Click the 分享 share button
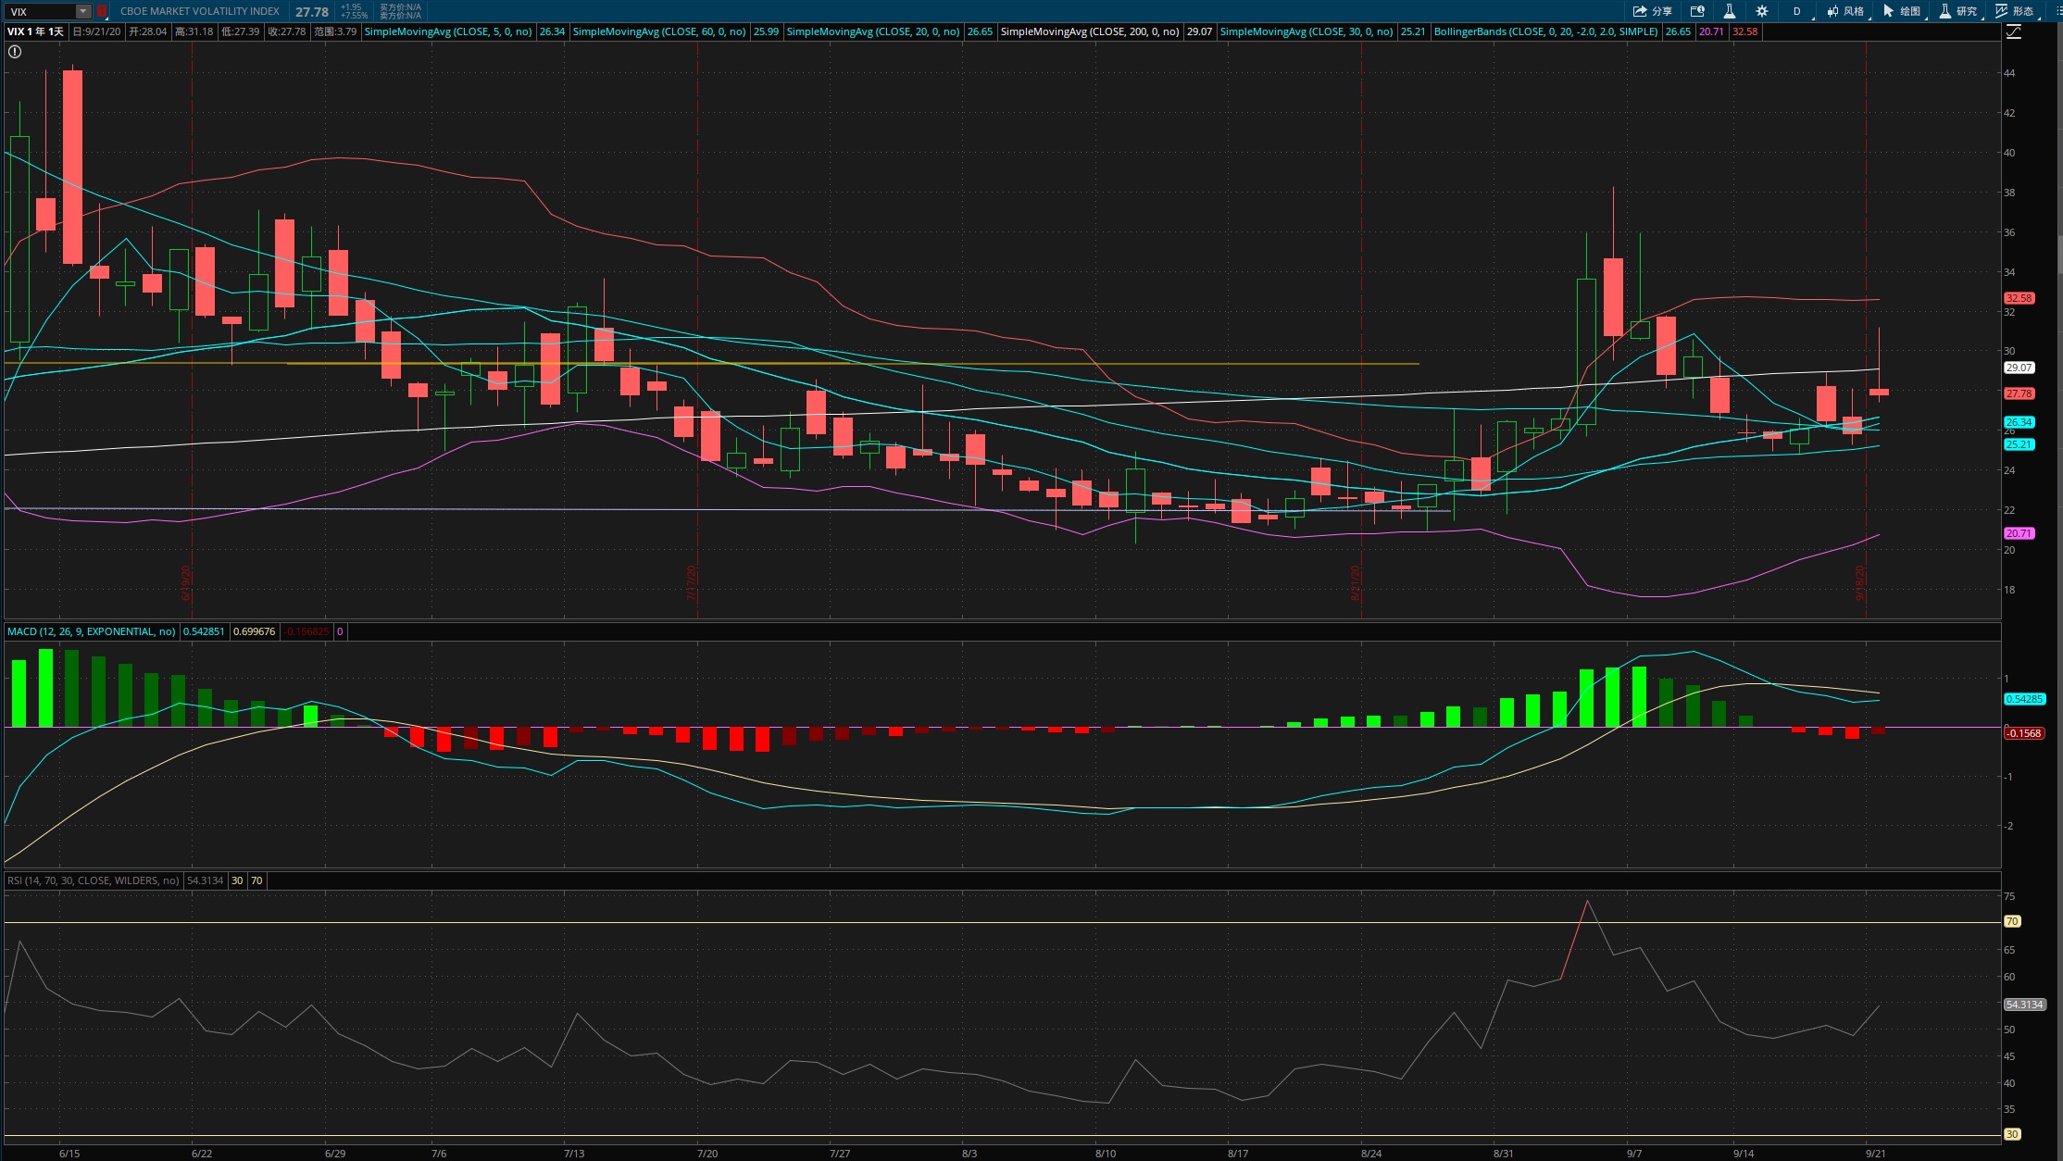2063x1161 pixels. (x=1653, y=11)
